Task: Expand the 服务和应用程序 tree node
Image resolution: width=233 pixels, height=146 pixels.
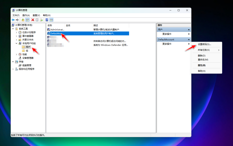Action: point(13,69)
